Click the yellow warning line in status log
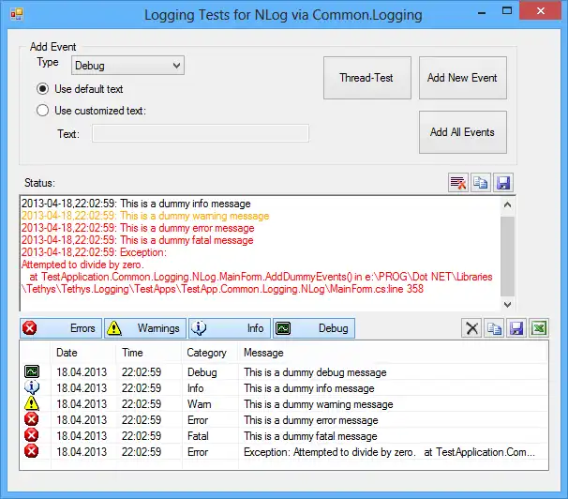The height and width of the screenshot is (499, 568). tap(145, 216)
